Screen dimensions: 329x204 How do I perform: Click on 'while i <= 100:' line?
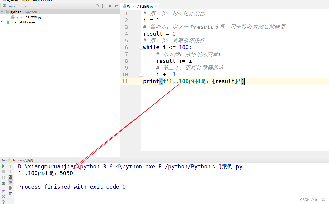168,47
